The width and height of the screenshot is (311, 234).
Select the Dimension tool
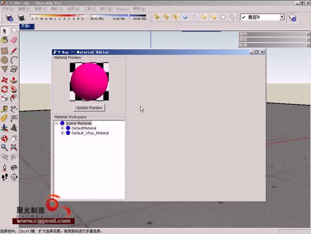[x=14, y=109]
